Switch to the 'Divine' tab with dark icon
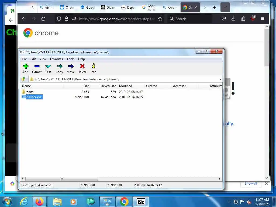The width and height of the screenshot is (276, 207). coord(108,7)
